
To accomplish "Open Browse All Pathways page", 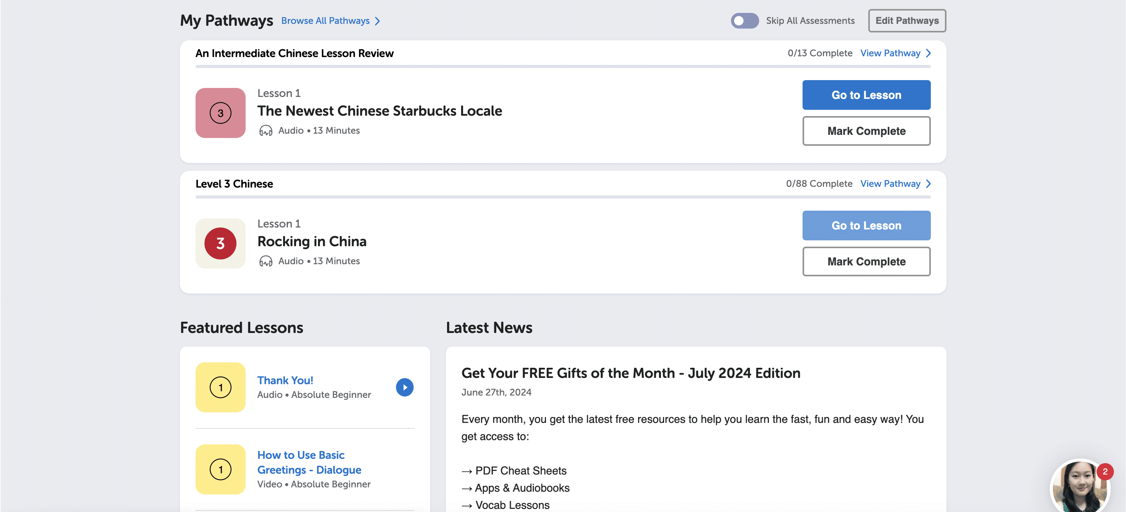I will click(331, 20).
